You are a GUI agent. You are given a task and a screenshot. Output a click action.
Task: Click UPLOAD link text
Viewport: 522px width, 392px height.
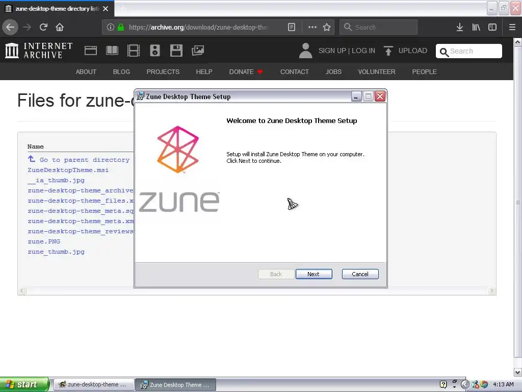point(413,51)
